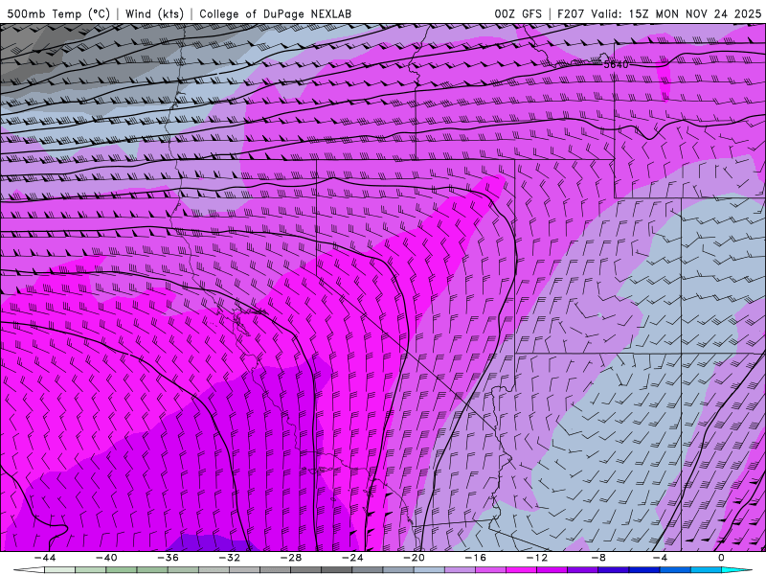Click the "15Z MON NOV 24 2025" valid time
This screenshot has height=575, width=766.
[x=695, y=13]
